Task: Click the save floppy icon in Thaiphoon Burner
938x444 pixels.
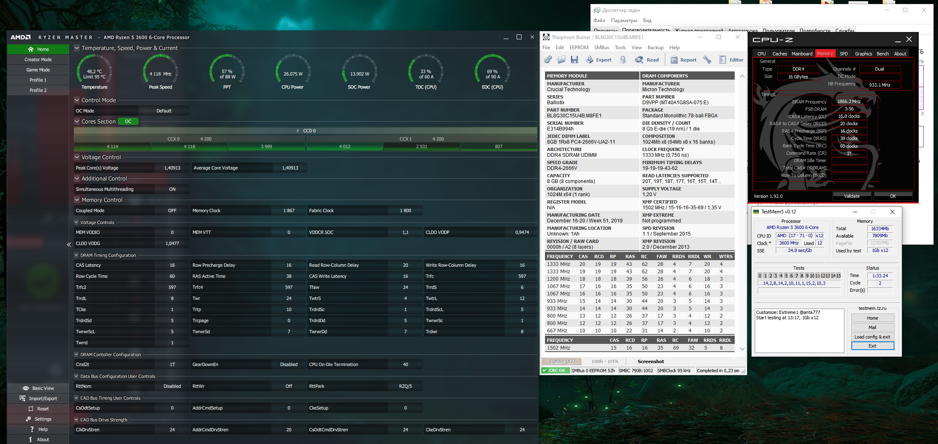Action: pos(574,60)
